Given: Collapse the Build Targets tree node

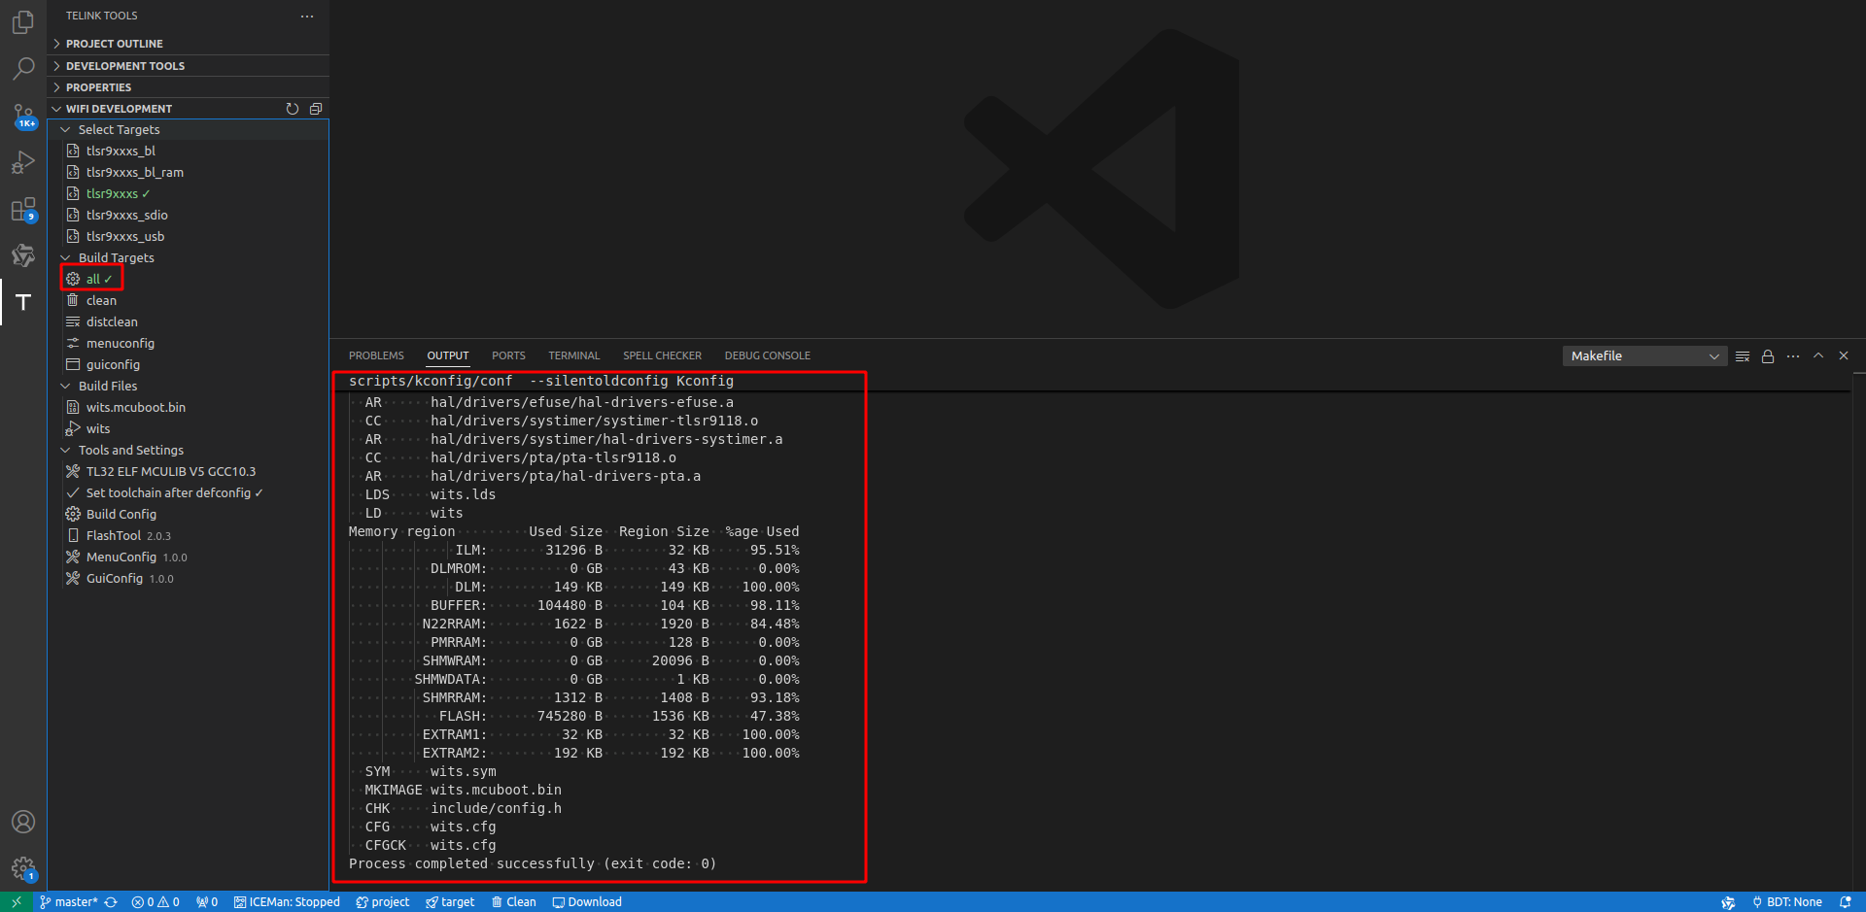Looking at the screenshot, I should click(x=66, y=258).
